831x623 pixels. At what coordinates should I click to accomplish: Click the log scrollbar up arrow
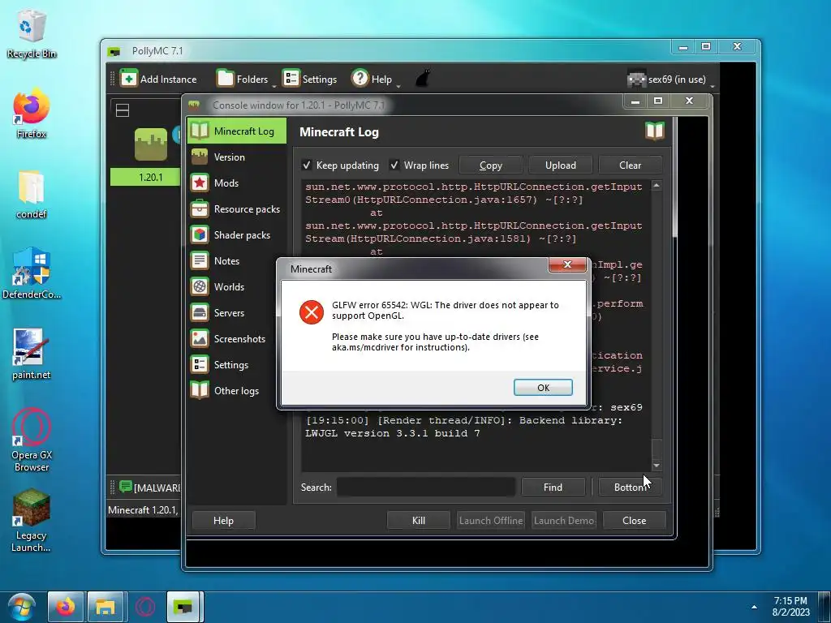(x=656, y=186)
